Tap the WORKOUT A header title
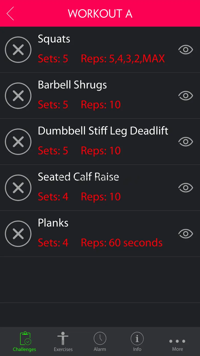The image size is (200, 356). [100, 14]
